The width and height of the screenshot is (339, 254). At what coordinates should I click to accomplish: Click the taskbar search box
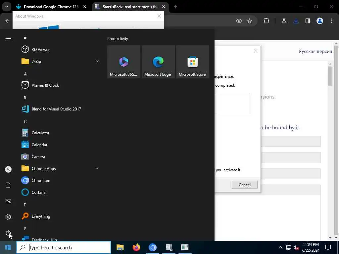pos(64,247)
